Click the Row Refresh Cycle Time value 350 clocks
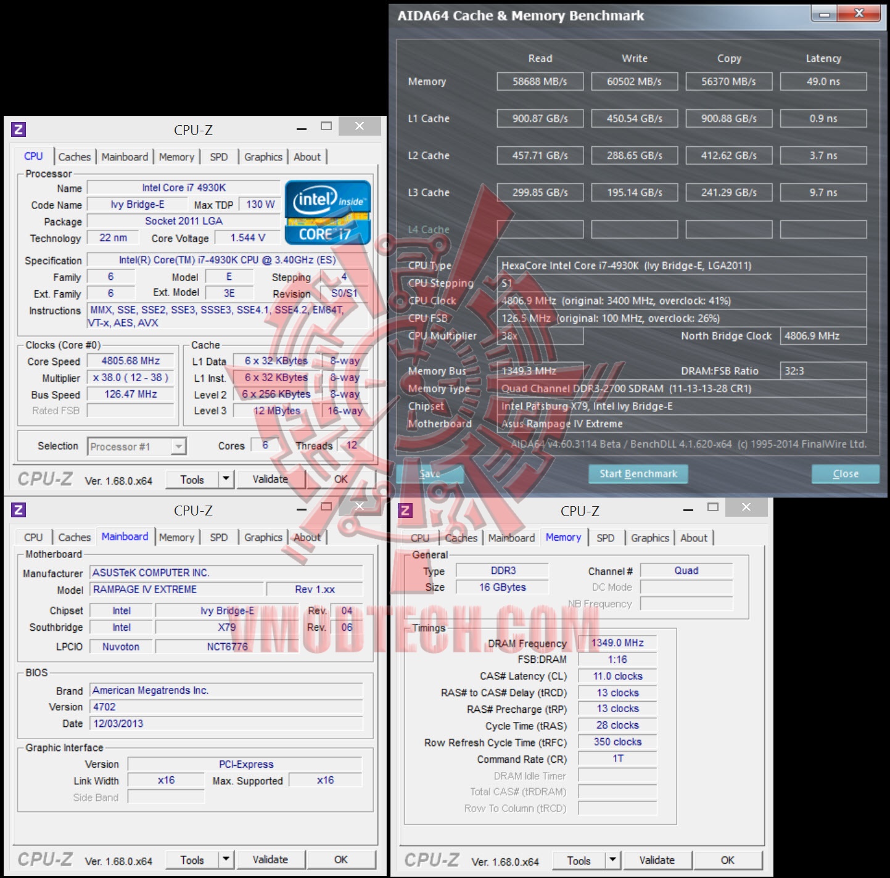The image size is (890, 878). pyautogui.click(x=617, y=742)
